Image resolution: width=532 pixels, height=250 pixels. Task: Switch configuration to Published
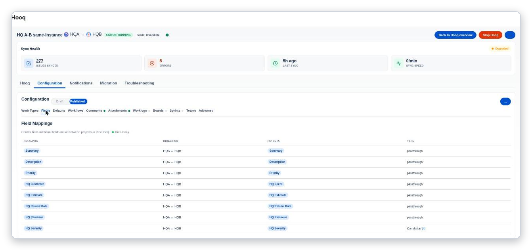coord(78,101)
